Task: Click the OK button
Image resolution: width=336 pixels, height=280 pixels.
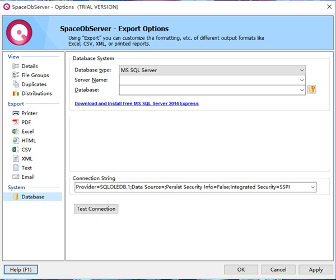Action: point(241,269)
